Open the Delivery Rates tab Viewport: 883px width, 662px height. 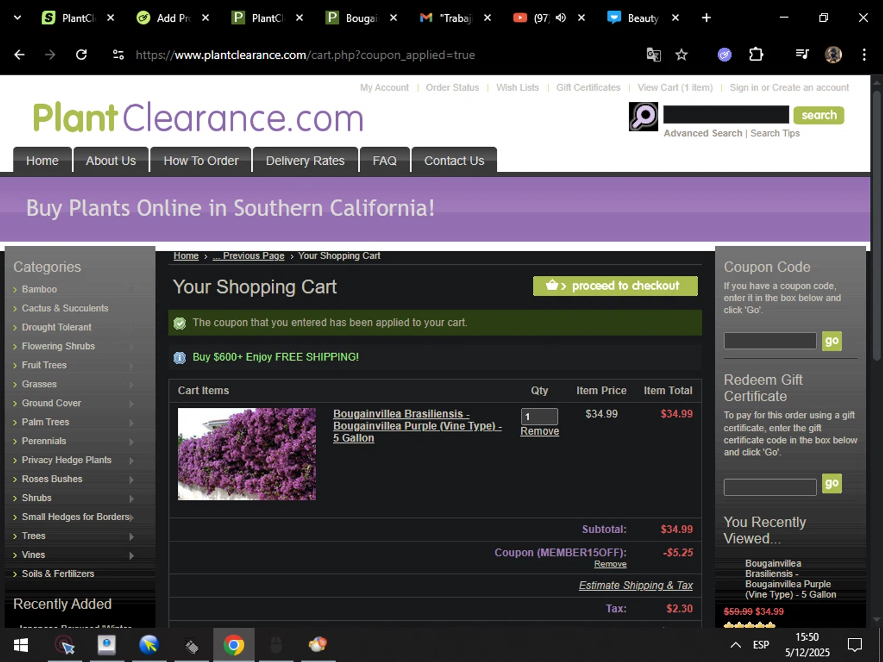305,161
